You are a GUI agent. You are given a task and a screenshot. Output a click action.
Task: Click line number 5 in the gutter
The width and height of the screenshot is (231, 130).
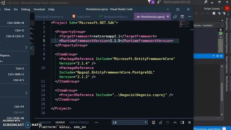[x=44, y=41]
